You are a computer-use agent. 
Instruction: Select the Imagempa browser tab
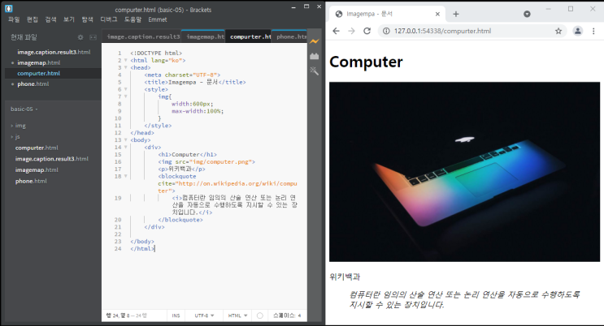click(387, 15)
